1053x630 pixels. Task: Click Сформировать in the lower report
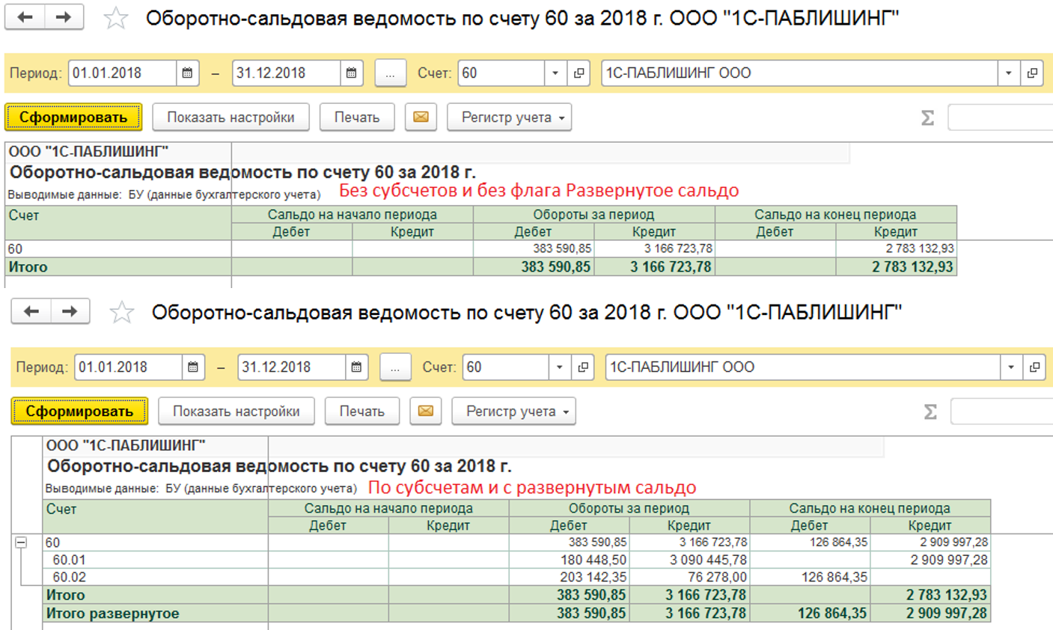click(x=79, y=412)
